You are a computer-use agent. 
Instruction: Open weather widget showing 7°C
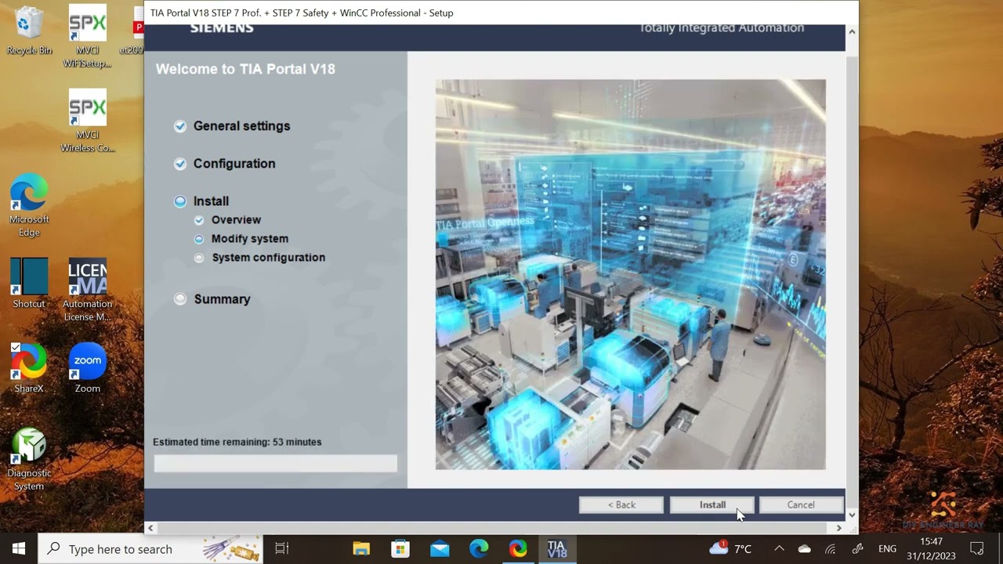point(730,549)
